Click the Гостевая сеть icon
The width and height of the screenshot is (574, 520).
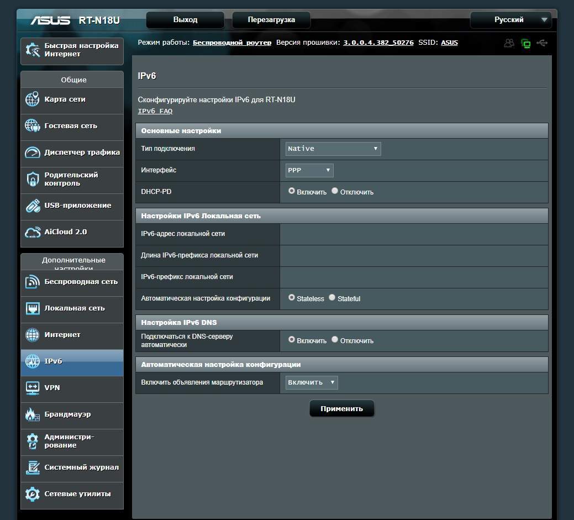click(x=32, y=125)
